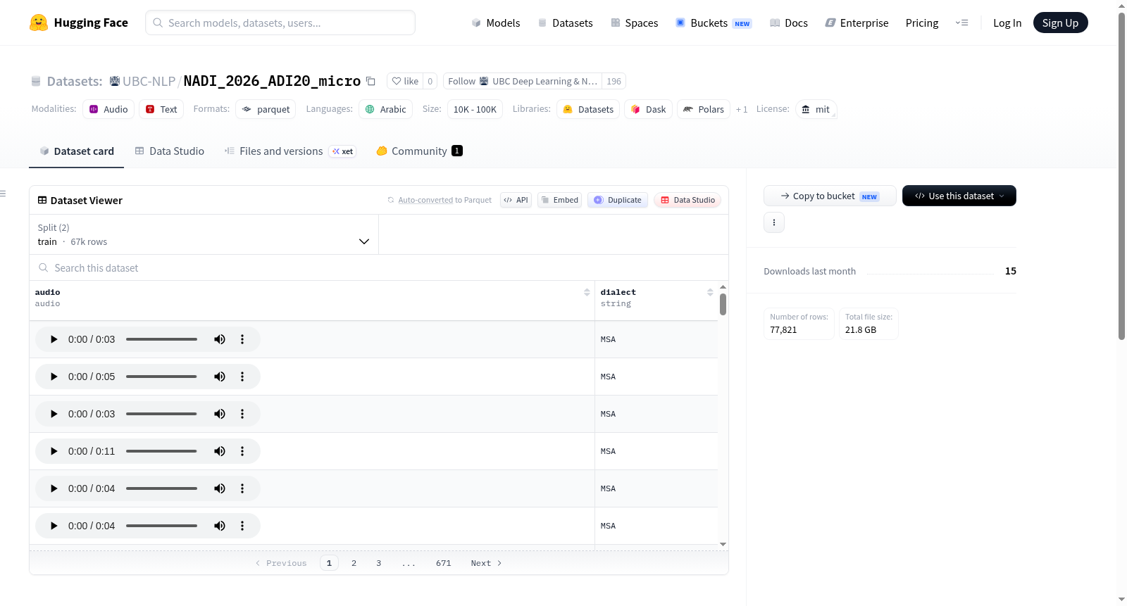Play the first 0:03 audio row

tap(54, 339)
